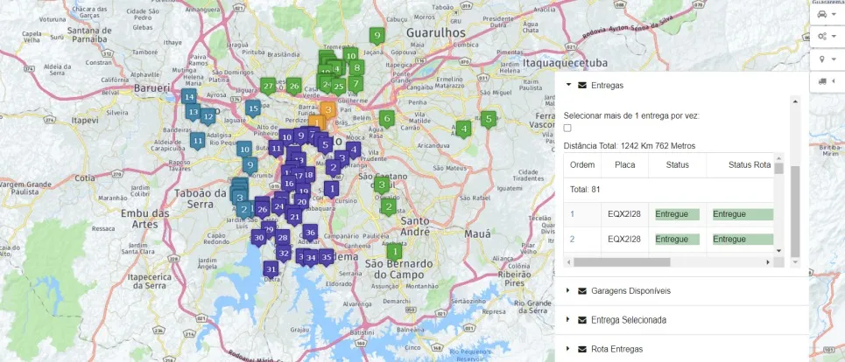Open delivery order 1 link

(572, 214)
